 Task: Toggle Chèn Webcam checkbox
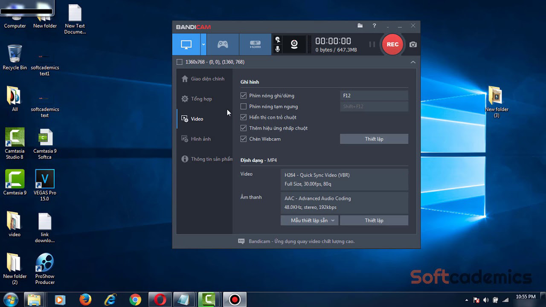point(244,139)
